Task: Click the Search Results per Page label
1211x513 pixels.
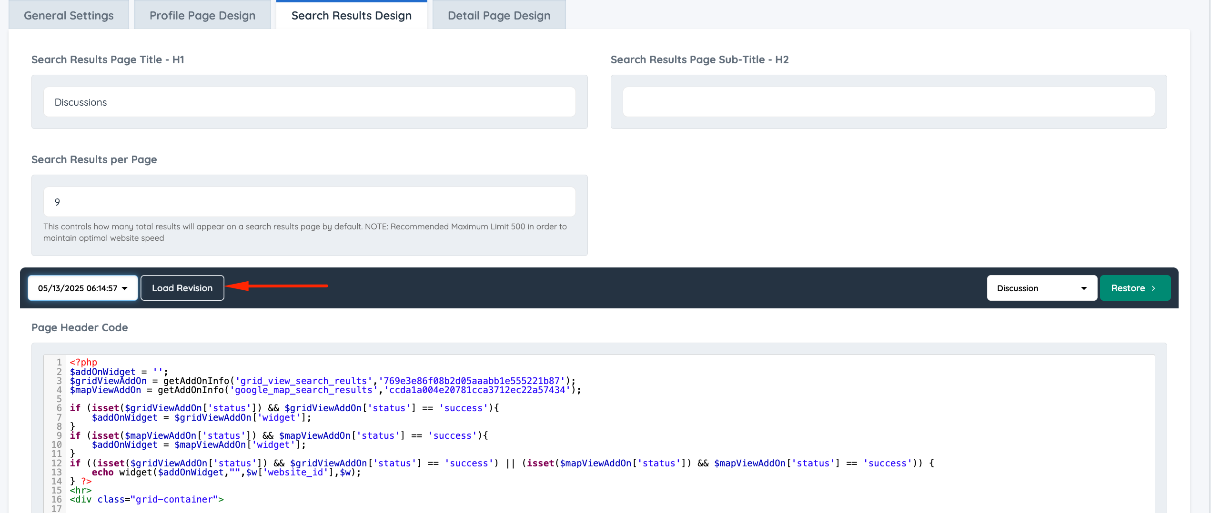Action: point(94,159)
